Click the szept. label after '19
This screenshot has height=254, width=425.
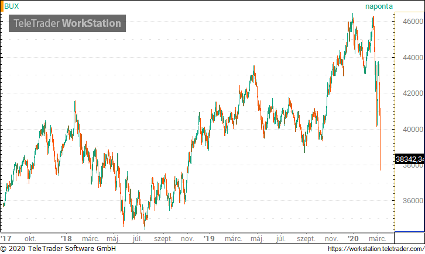tap(306, 239)
